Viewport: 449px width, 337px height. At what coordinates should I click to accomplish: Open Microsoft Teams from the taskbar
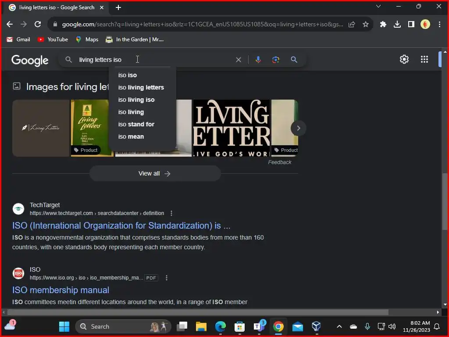click(259, 326)
